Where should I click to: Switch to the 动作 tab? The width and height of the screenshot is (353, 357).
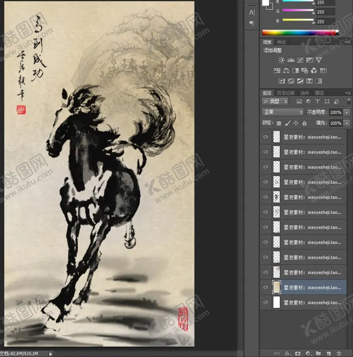click(304, 93)
